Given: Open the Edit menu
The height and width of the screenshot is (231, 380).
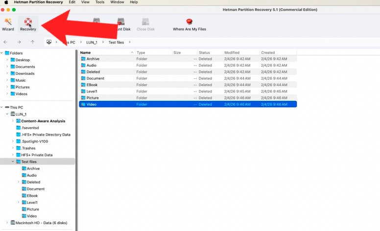Looking at the screenshot, I should pos(72,2).
